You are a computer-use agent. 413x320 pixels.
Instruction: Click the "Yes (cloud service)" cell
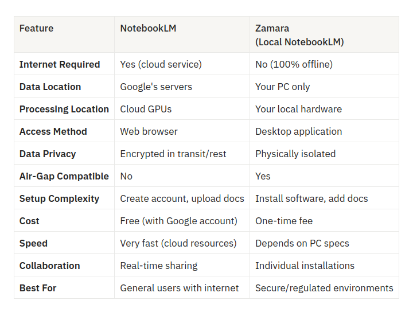pos(161,64)
